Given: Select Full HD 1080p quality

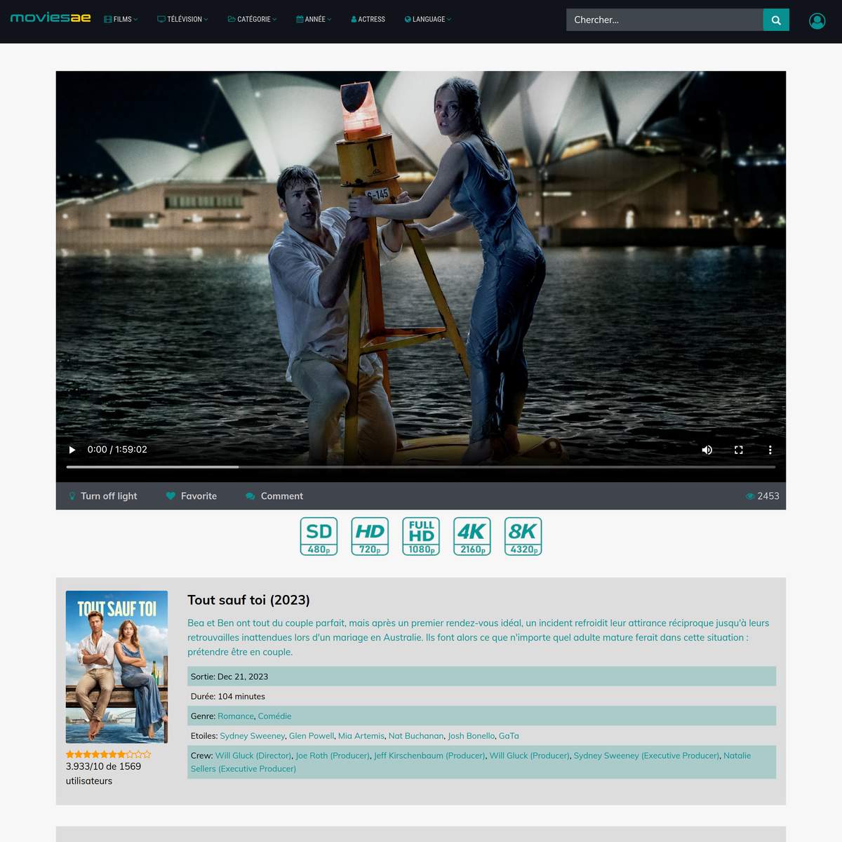Looking at the screenshot, I should [x=421, y=536].
